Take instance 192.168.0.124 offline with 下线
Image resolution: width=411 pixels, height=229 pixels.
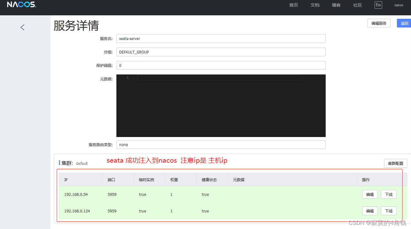[389, 211]
